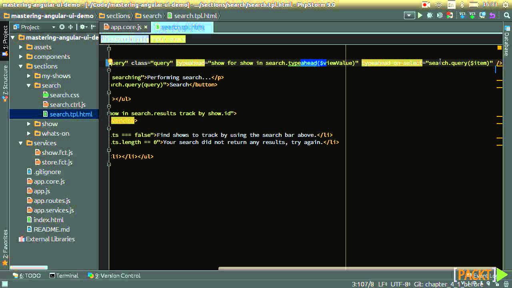Open the 6: TODO tool window
Viewport: 512px width, 288px height.
[27, 276]
